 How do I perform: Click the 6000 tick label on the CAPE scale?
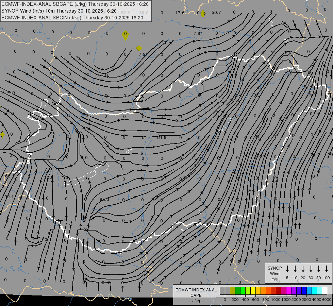pos(327,300)
